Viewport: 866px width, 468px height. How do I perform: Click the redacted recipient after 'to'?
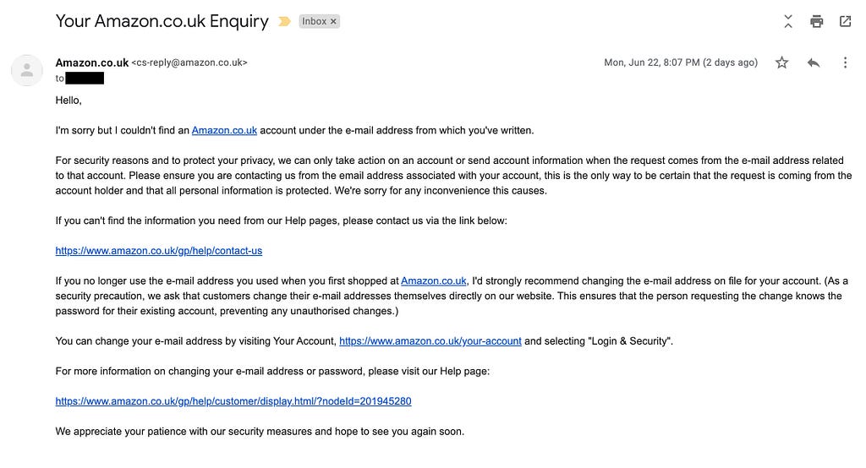point(85,79)
